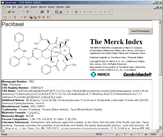This screenshot has height=137, width=163.
Task: Open a file with the folder icon
Action: [x=9, y=12]
